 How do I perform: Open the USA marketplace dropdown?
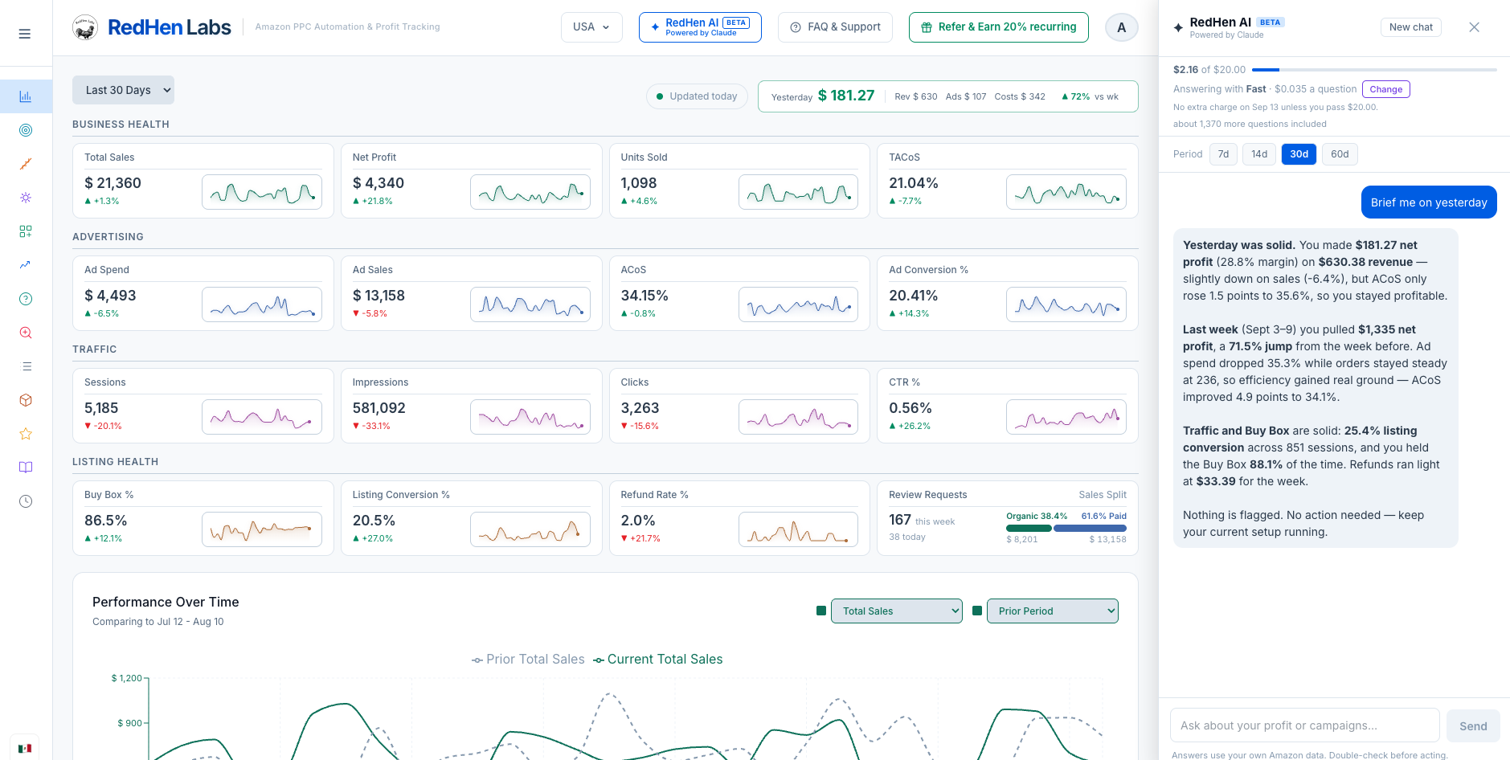pyautogui.click(x=591, y=27)
